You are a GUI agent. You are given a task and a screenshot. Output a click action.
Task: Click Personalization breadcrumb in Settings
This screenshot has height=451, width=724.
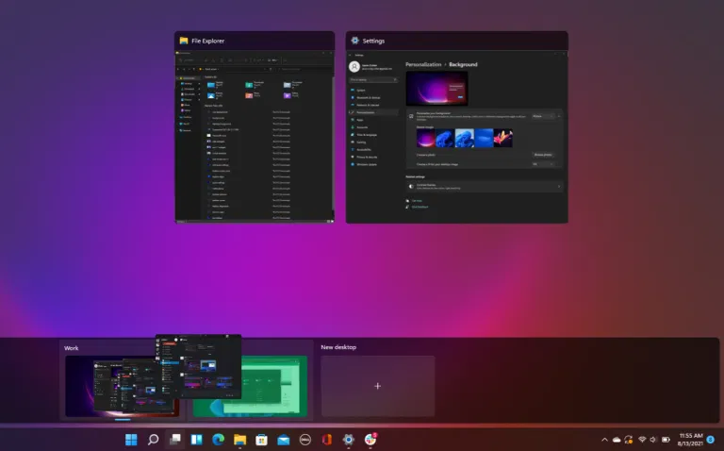pyautogui.click(x=423, y=64)
